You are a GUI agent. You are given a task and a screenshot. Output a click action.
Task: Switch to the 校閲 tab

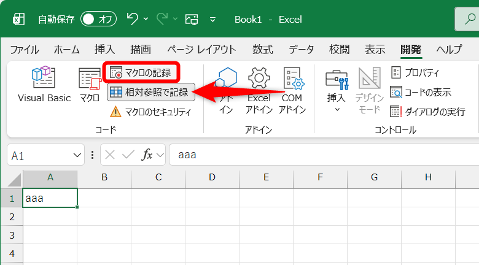coord(340,49)
